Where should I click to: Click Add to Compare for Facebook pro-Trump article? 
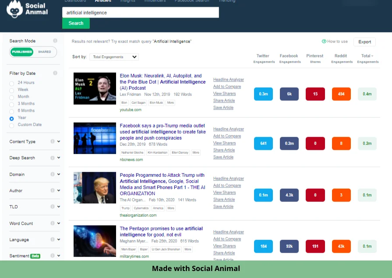click(227, 136)
